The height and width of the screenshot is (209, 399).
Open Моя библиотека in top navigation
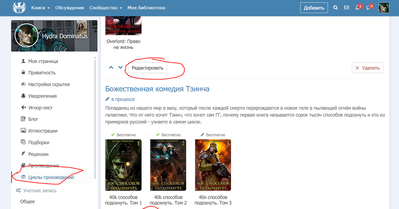pyautogui.click(x=146, y=8)
